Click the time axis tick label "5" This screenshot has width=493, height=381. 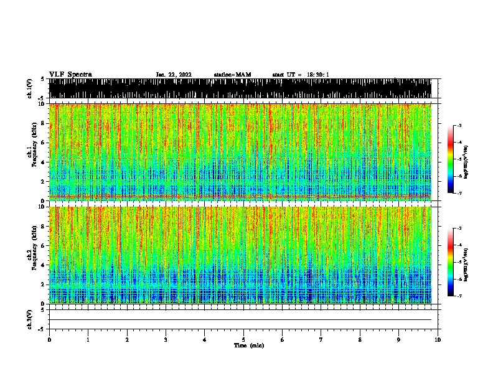tap(243, 340)
